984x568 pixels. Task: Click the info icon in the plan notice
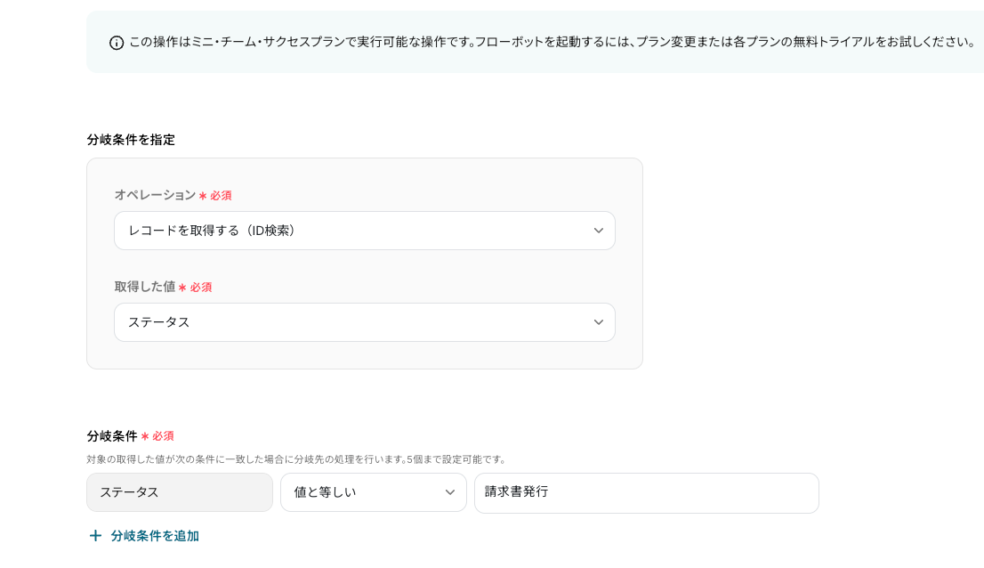(x=117, y=43)
